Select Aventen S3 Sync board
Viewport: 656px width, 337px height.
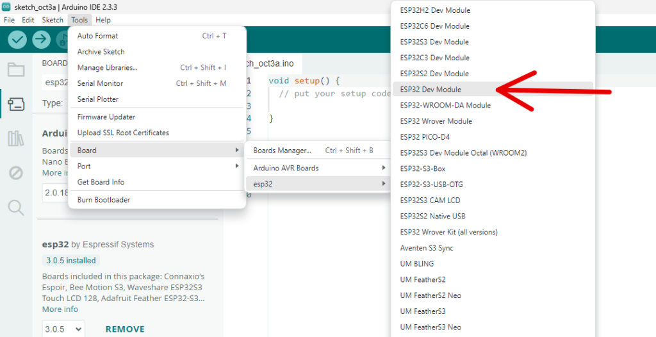tap(493, 248)
